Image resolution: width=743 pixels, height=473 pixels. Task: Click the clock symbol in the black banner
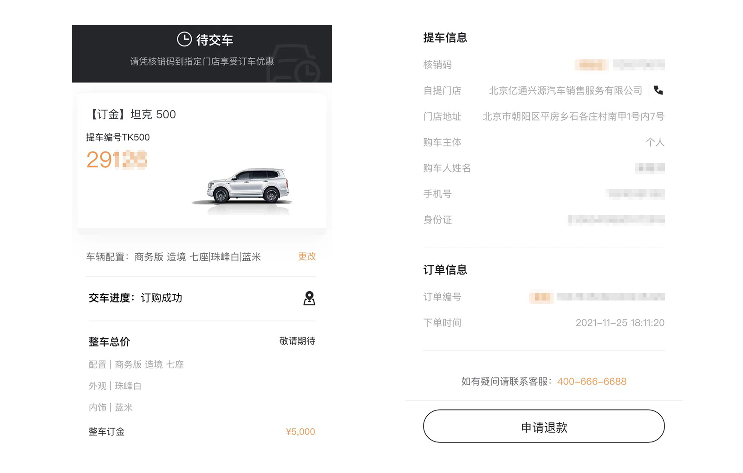pos(184,40)
